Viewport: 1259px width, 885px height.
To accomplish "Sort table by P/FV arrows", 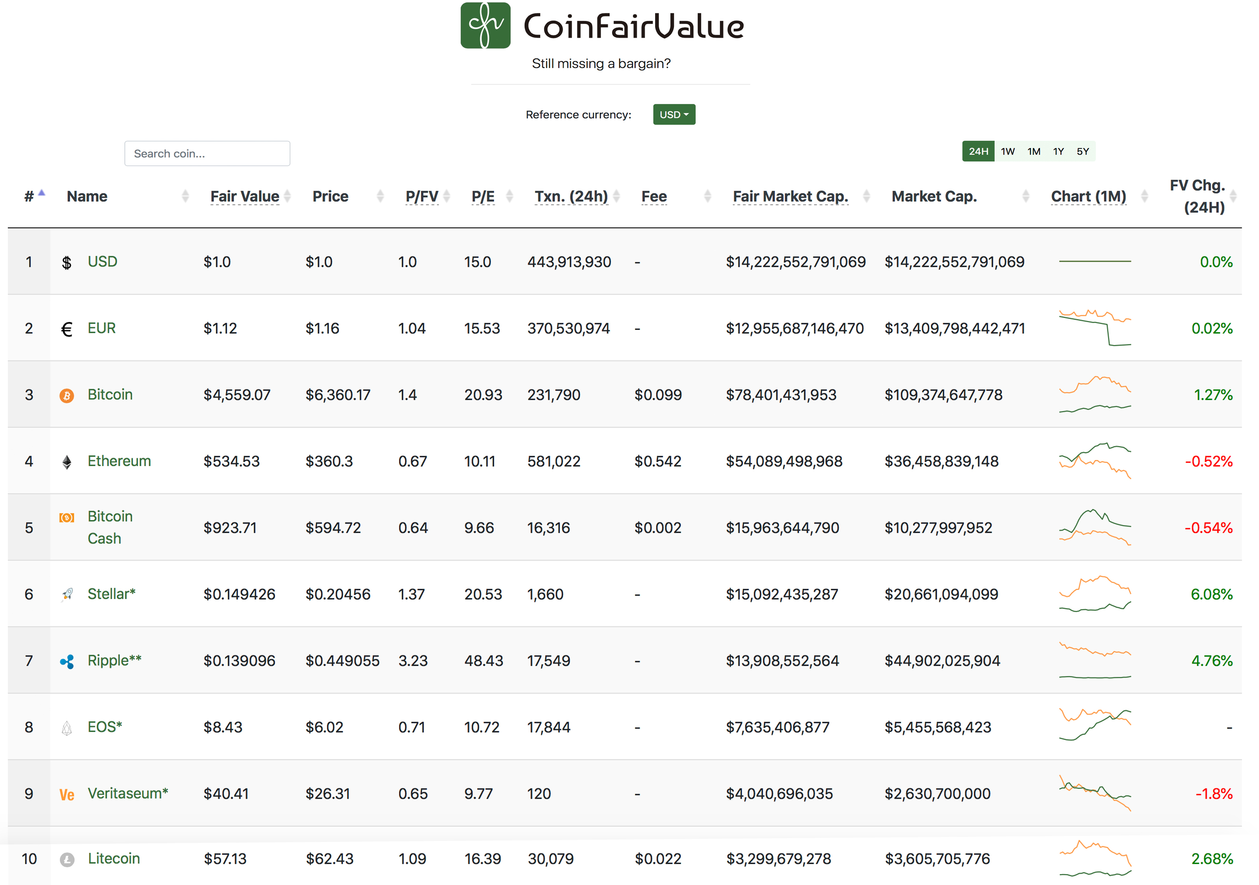I will click(x=446, y=196).
